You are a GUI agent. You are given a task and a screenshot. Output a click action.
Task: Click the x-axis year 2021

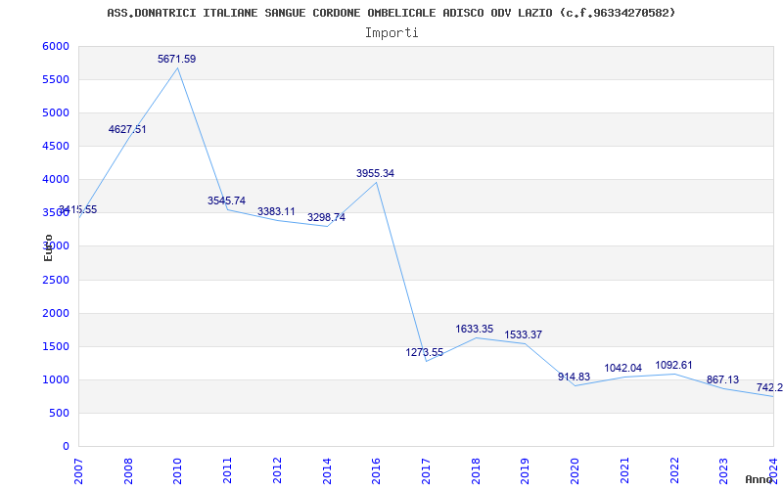tap(624, 470)
